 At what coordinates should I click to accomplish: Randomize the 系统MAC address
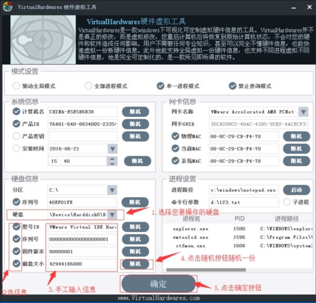[297, 161]
